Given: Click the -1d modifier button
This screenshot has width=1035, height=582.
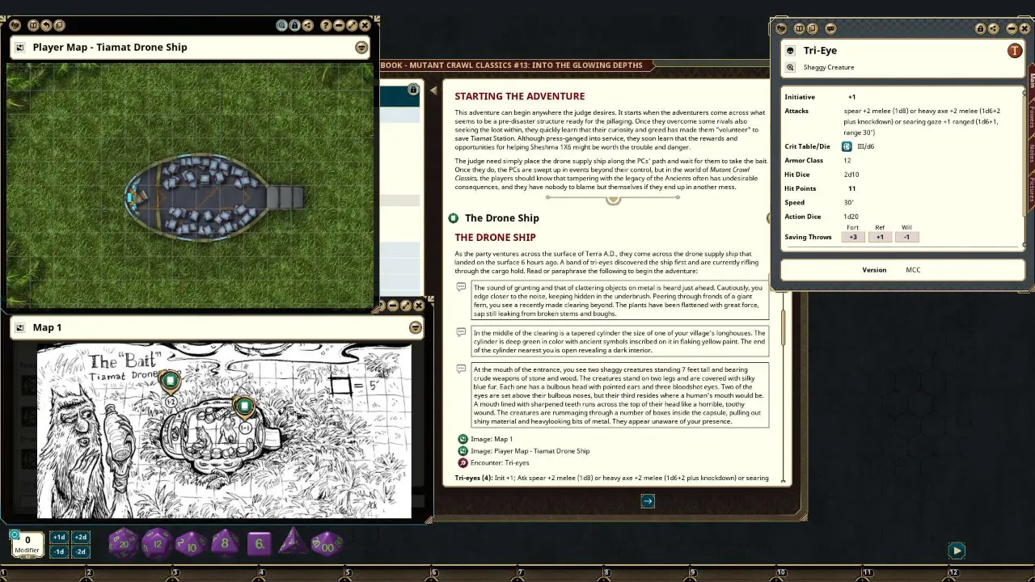Looking at the screenshot, I should [x=59, y=552].
